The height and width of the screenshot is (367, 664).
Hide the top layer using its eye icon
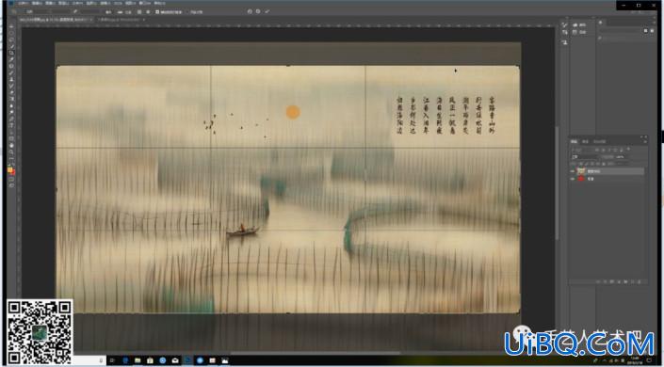tap(572, 171)
